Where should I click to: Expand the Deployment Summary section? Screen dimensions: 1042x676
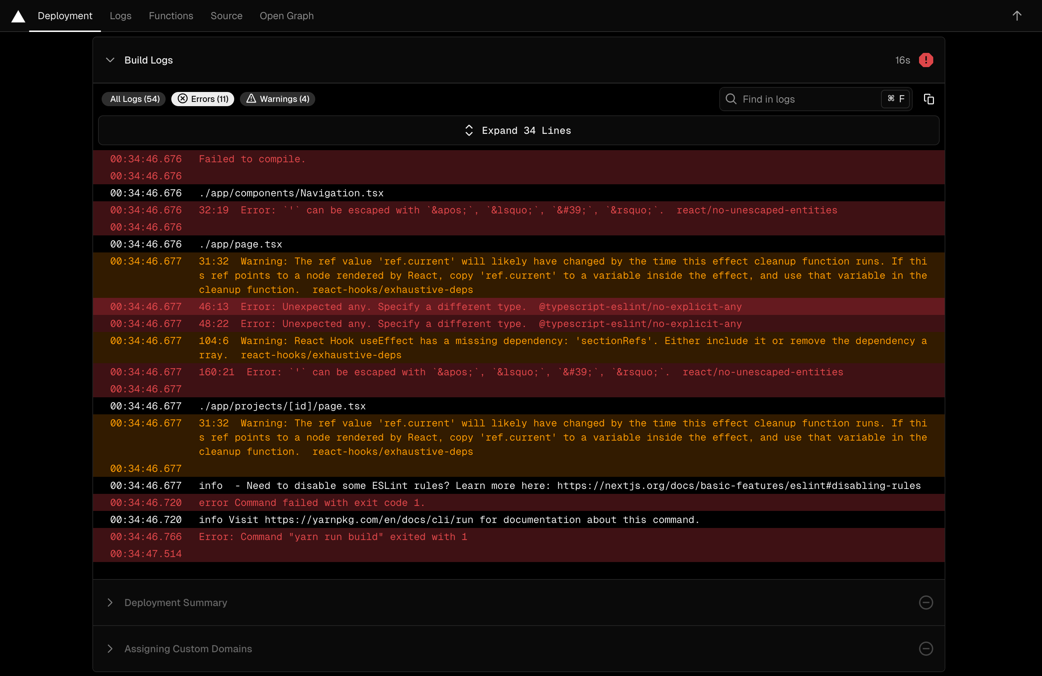(176, 602)
